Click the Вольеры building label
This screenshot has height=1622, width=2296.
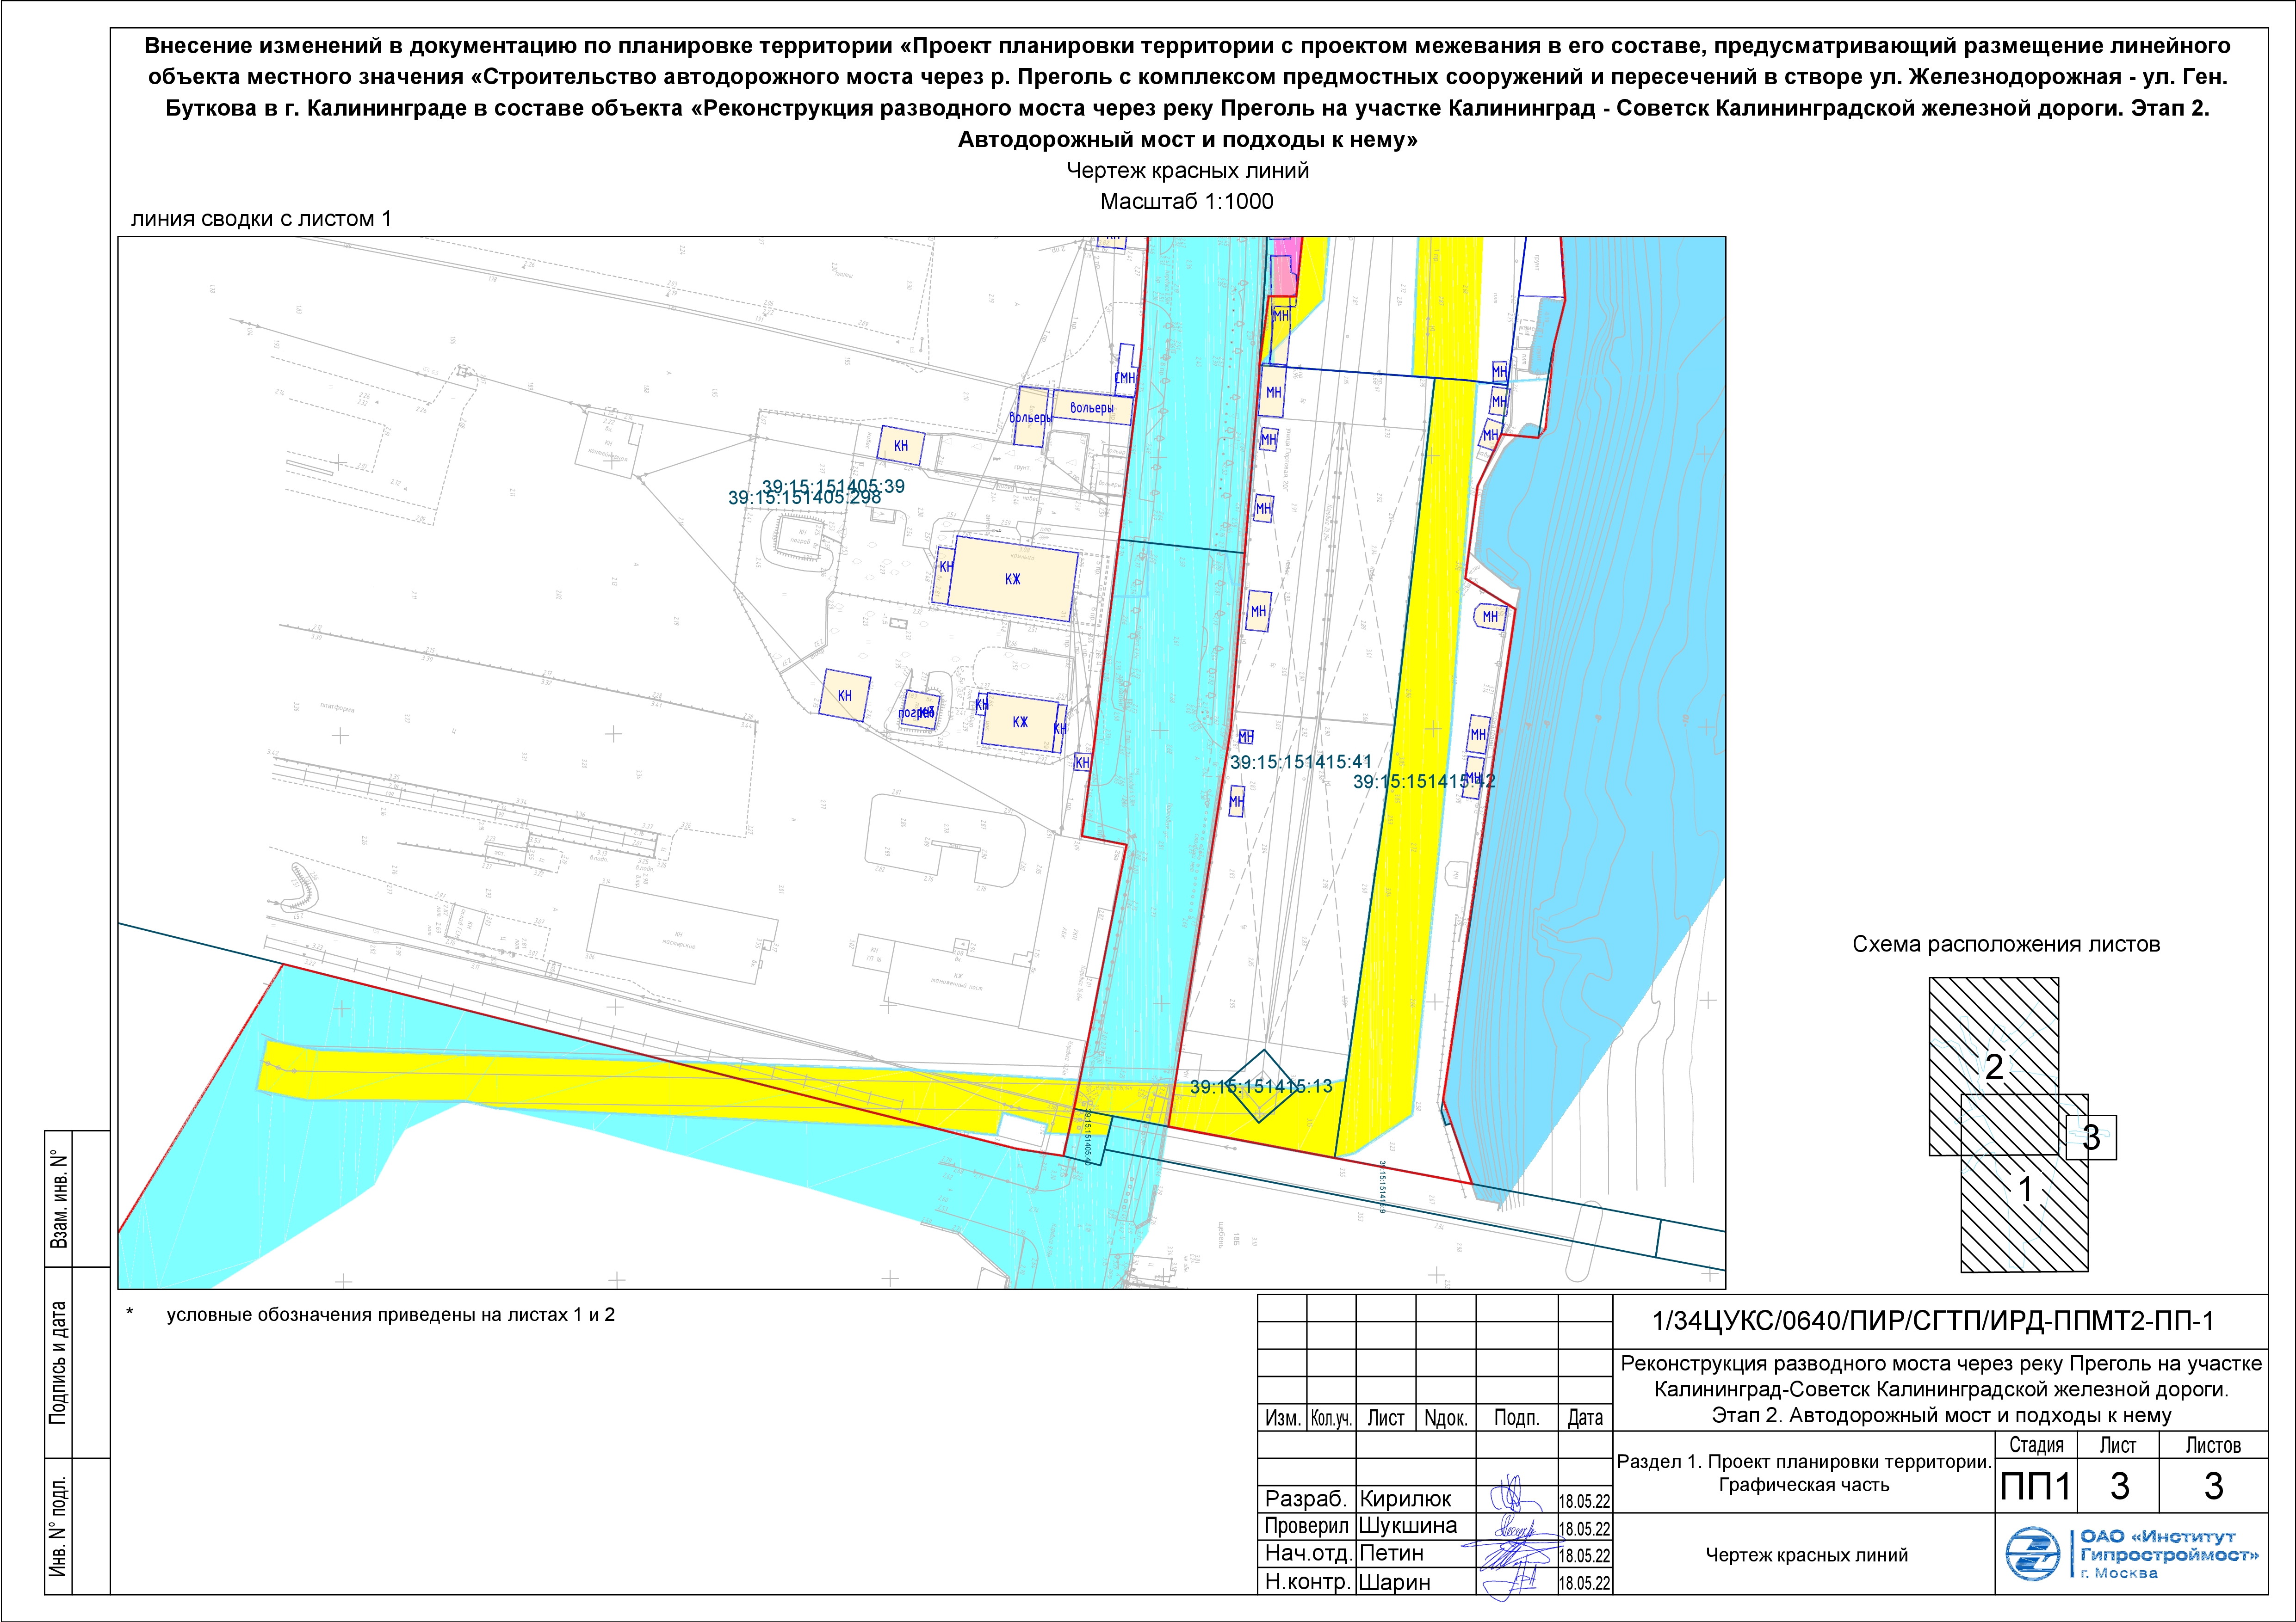1091,408
